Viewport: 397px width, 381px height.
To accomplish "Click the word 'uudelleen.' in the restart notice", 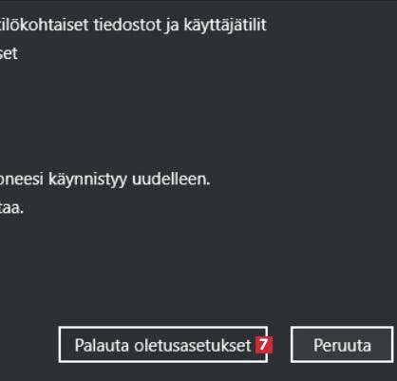I will click(171, 180).
